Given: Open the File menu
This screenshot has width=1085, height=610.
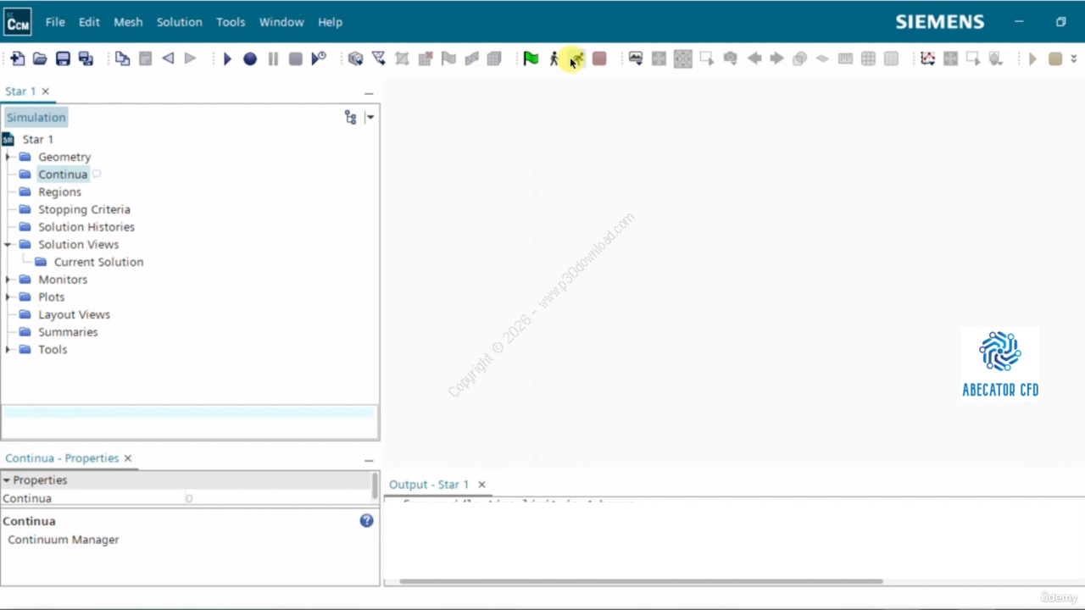Looking at the screenshot, I should tap(55, 22).
